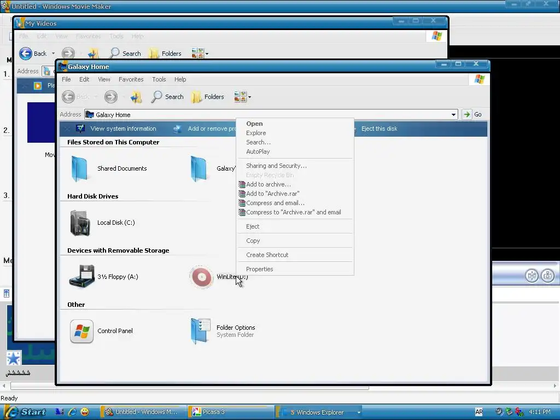560x420 pixels.
Task: Pick Search... in the context menu
Action: 258,142
